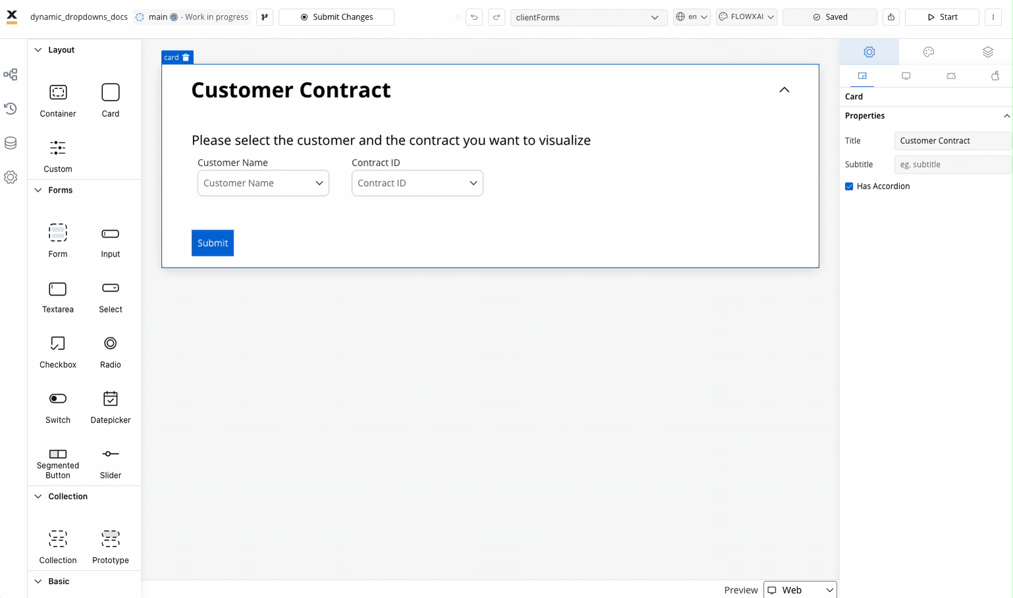1013x598 pixels.
Task: Switch to the layers tab
Action: (x=987, y=52)
